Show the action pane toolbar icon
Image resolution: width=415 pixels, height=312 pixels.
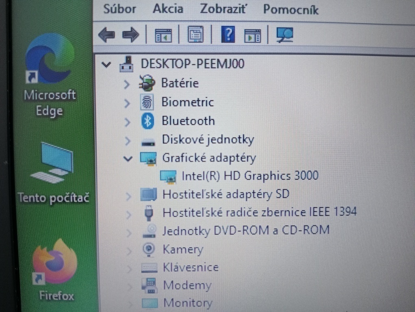pos(252,35)
